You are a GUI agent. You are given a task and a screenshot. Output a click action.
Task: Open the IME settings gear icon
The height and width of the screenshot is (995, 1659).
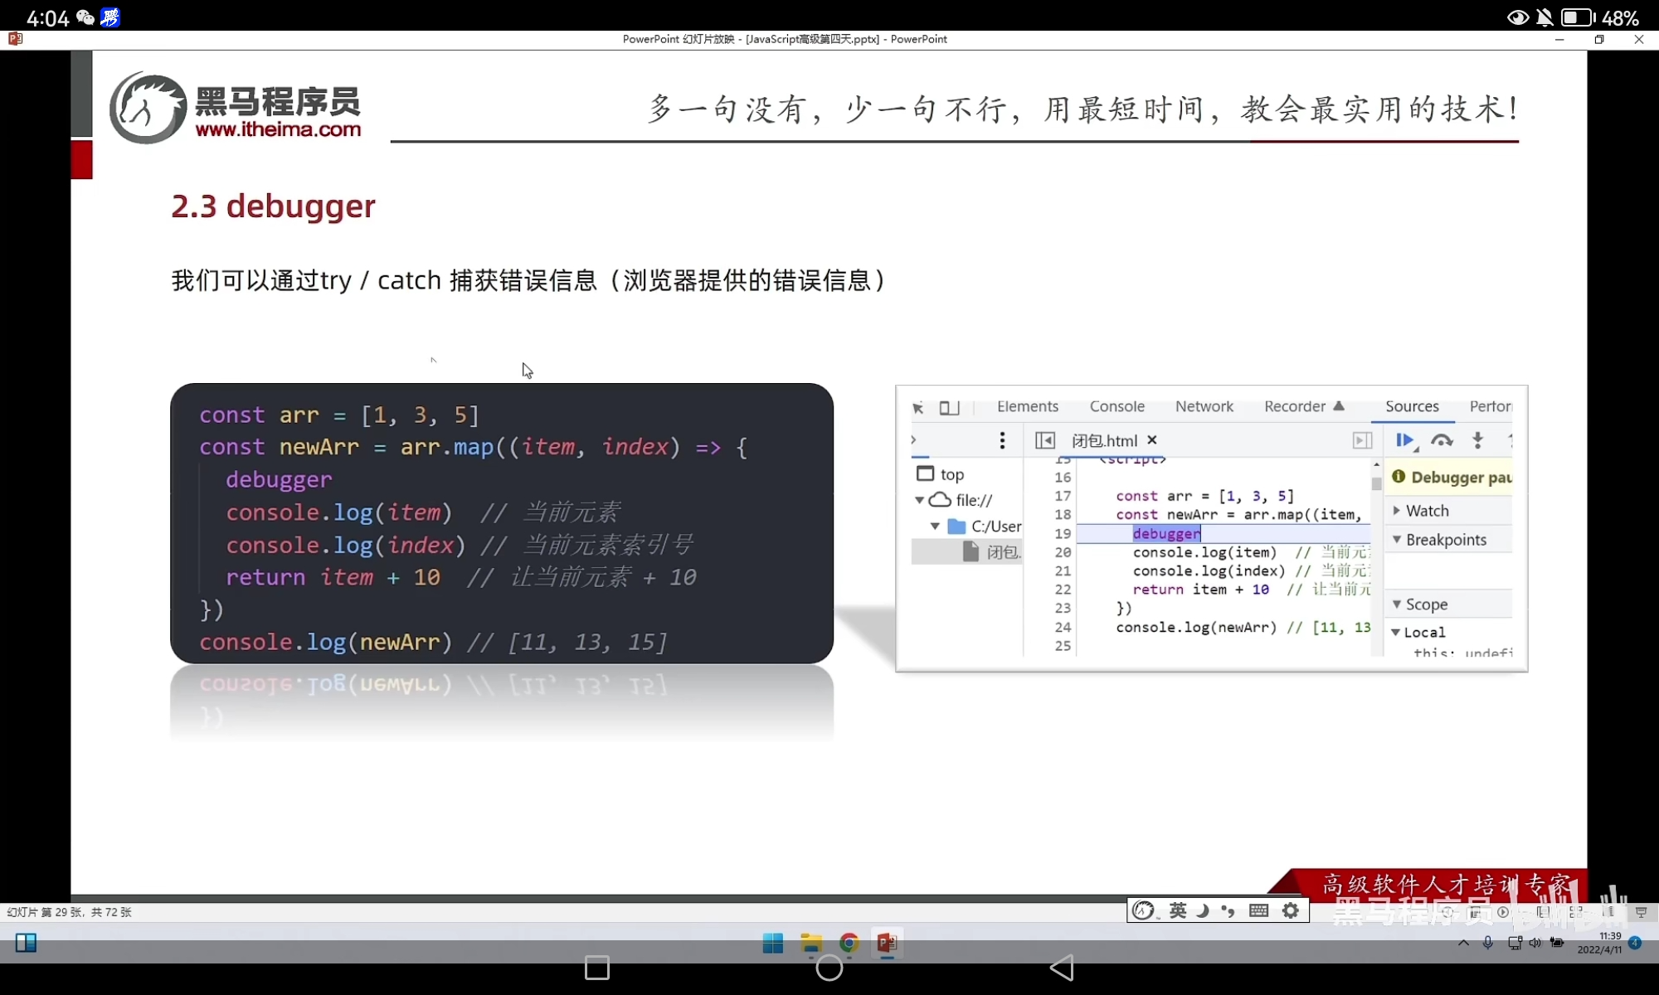pyautogui.click(x=1290, y=910)
